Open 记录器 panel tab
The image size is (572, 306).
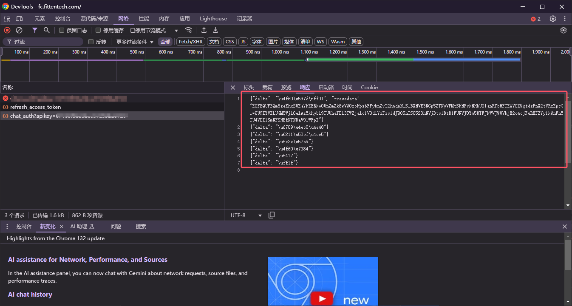[x=245, y=19]
